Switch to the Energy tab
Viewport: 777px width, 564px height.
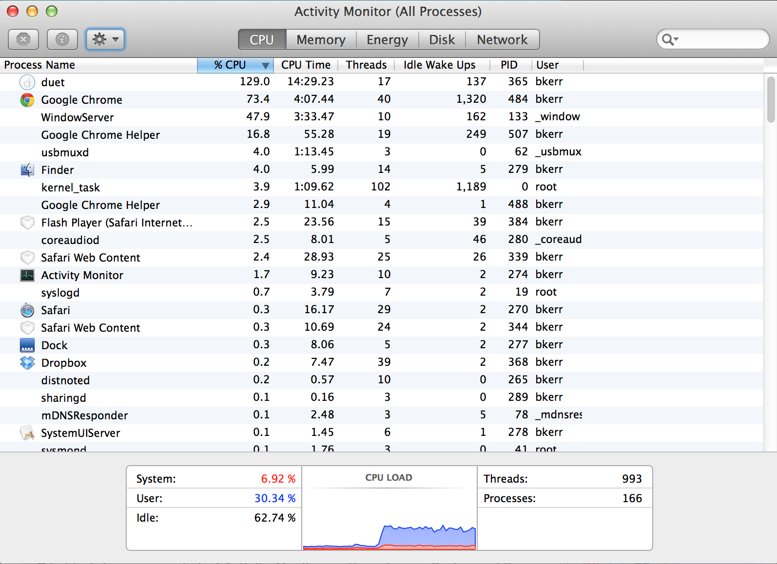387,39
